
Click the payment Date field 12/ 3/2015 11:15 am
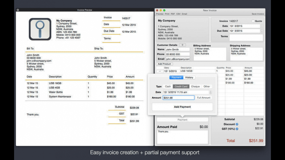tap(186, 92)
